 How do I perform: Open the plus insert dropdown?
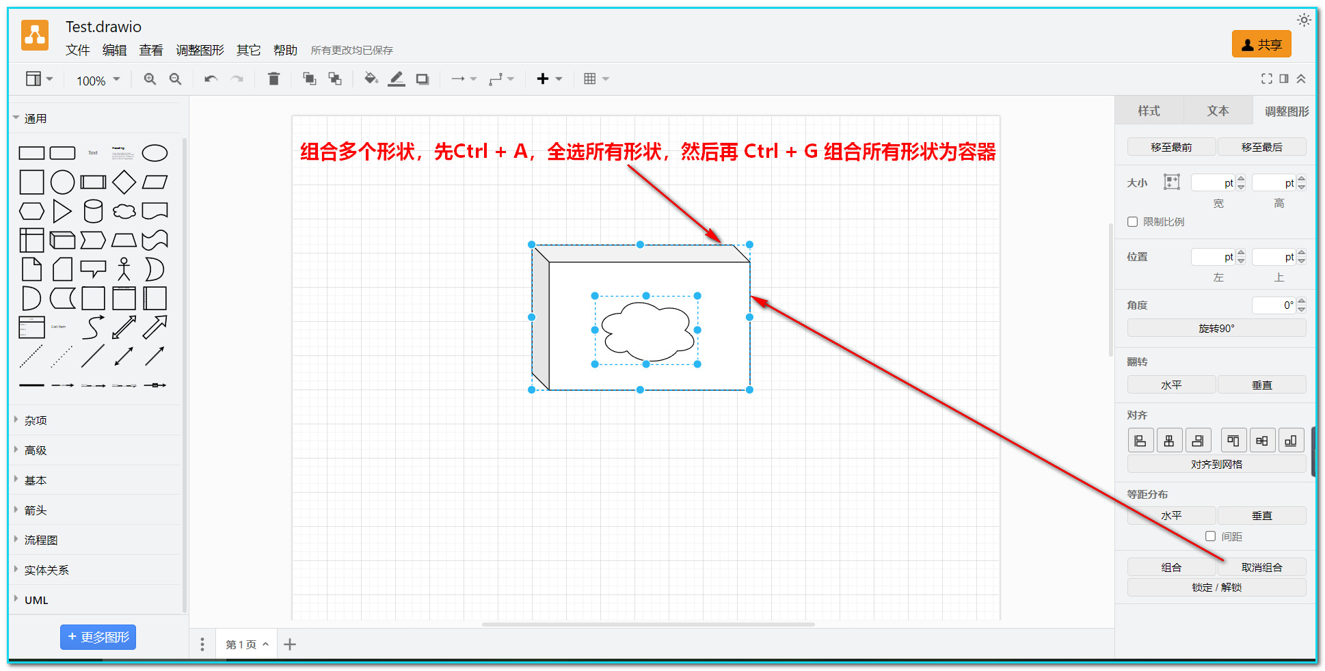pos(549,79)
